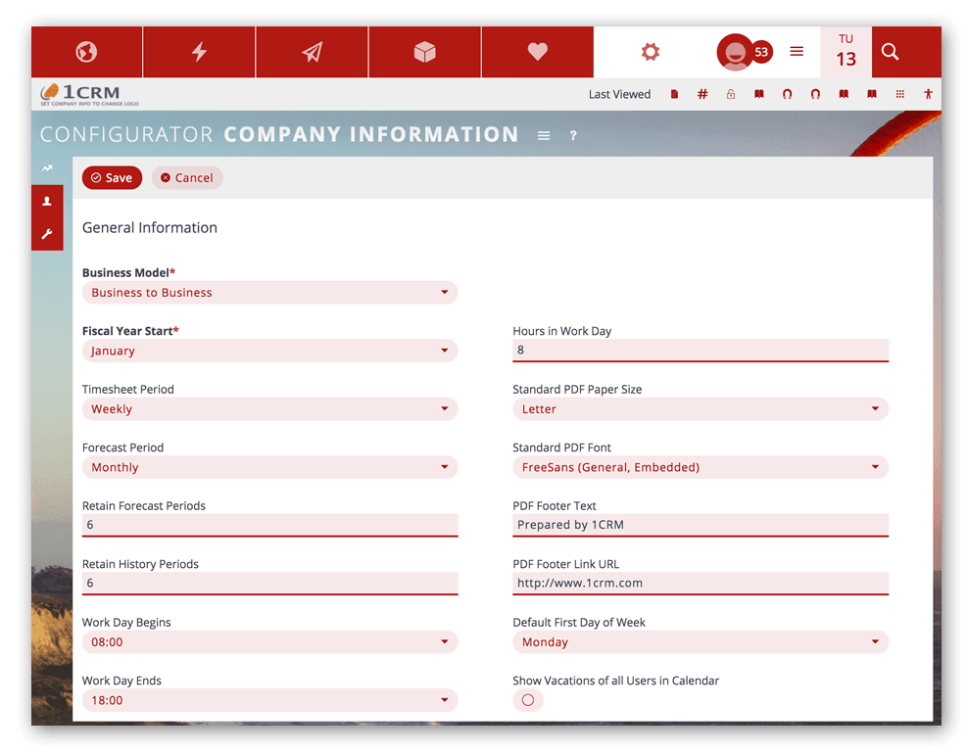Viewport: 968px width, 754px height.
Task: Click the Retain Forecast Periods field
Action: coord(269,525)
